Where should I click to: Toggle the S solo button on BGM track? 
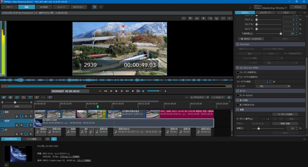point(31,125)
